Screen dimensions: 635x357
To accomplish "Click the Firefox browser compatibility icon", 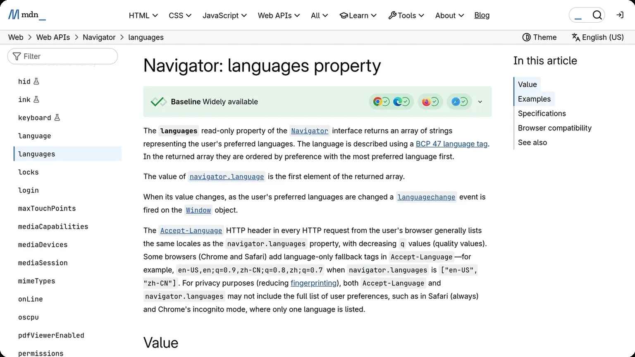I will coord(427,101).
